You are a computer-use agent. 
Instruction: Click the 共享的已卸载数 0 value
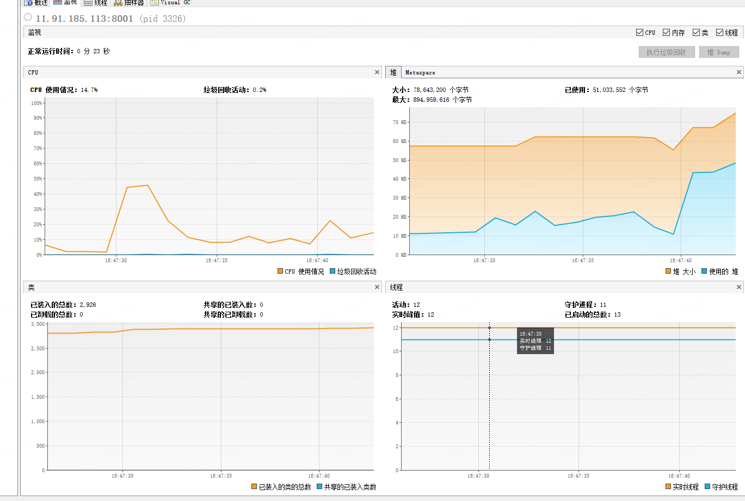(261, 314)
